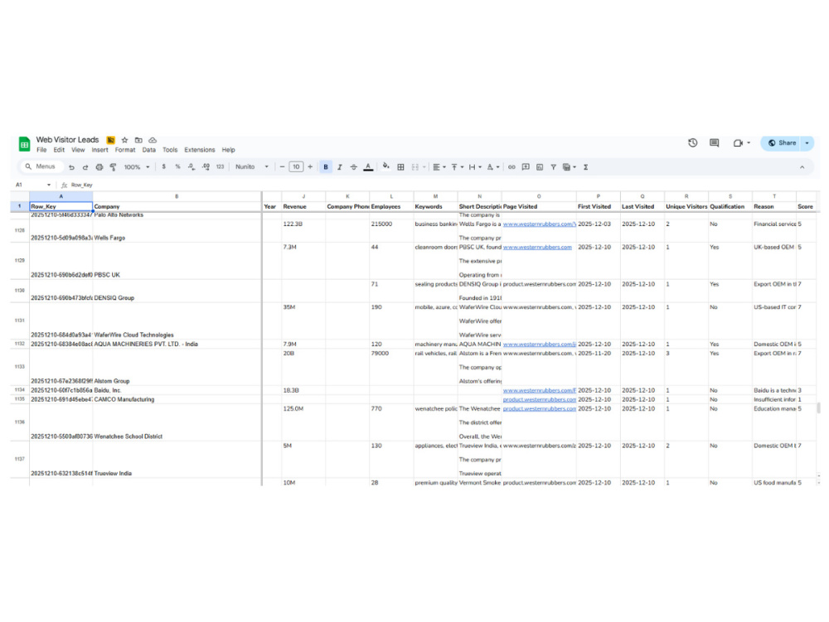Insert a link
Image resolution: width=829 pixels, height=622 pixels.
[511, 166]
